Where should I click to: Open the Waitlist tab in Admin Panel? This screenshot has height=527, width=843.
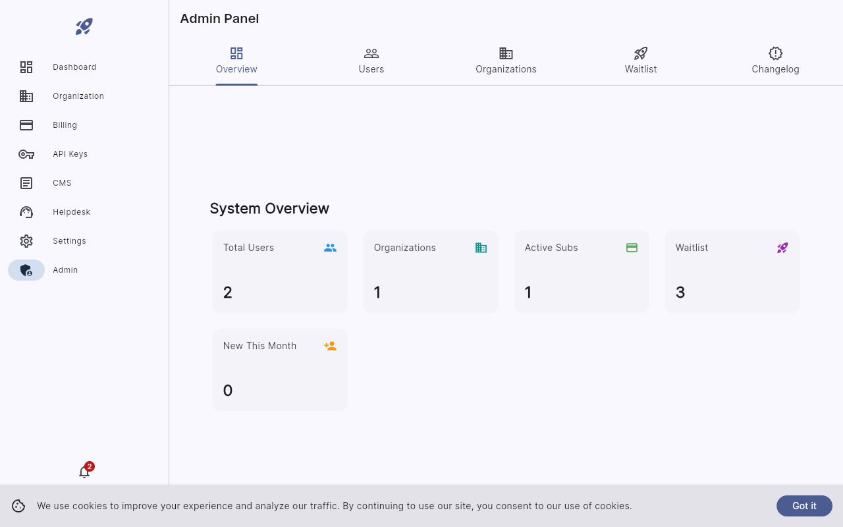[640, 61]
